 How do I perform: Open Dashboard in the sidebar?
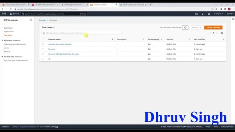(x=8, y=28)
